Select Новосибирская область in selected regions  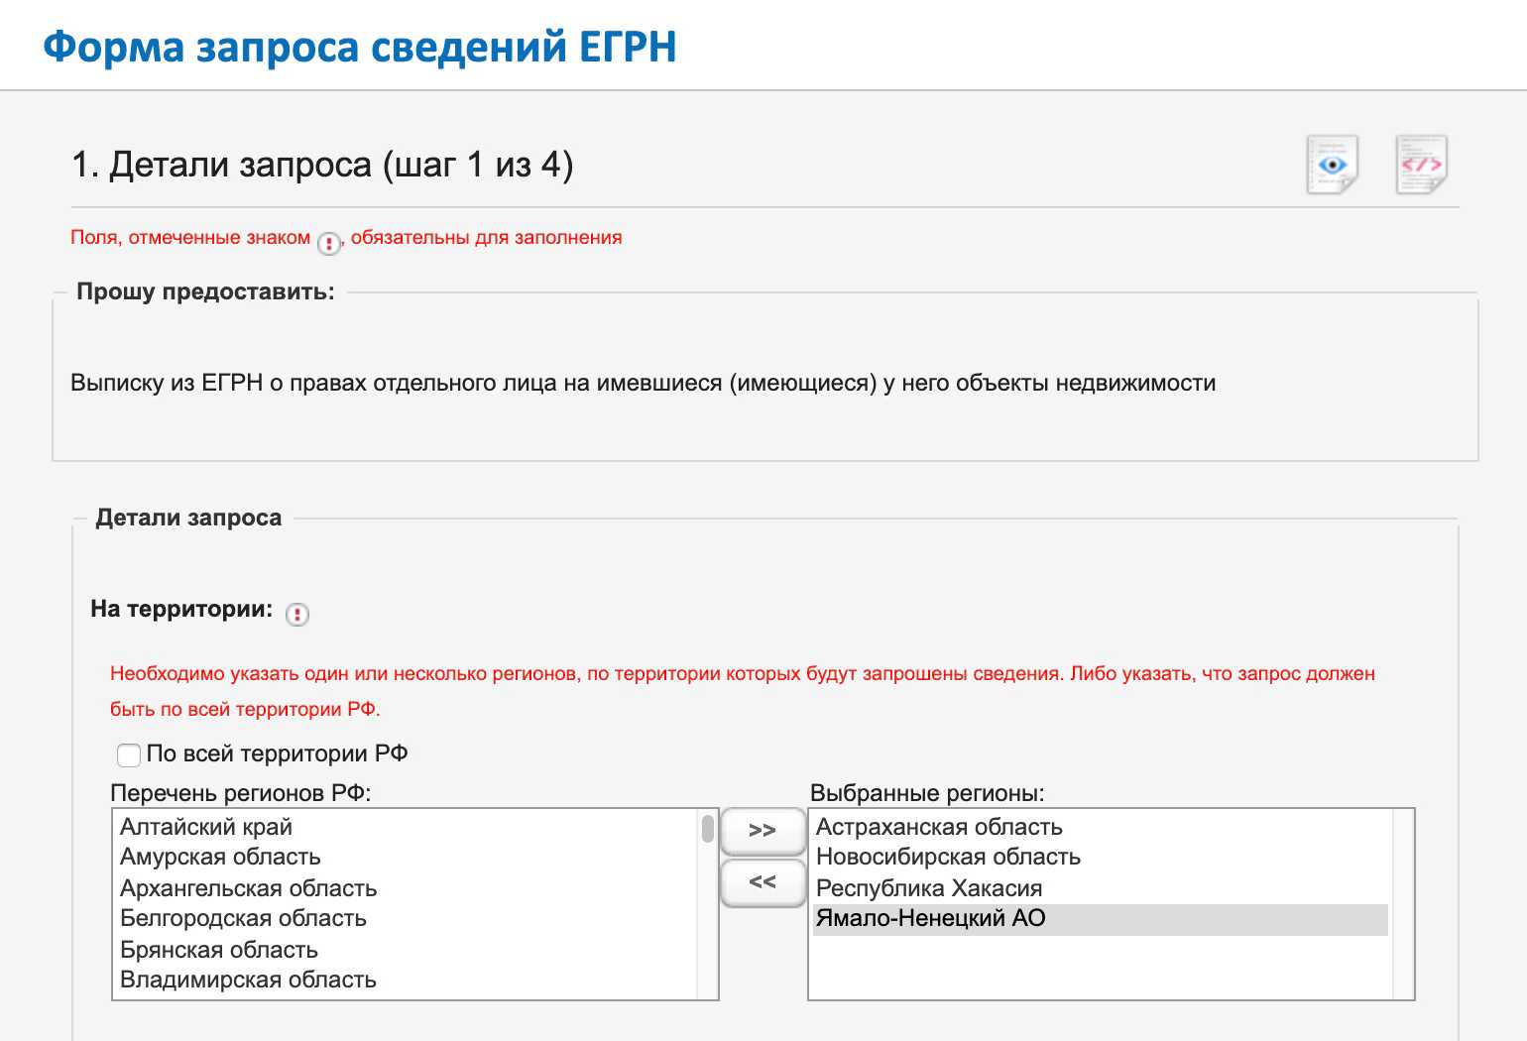[948, 857]
